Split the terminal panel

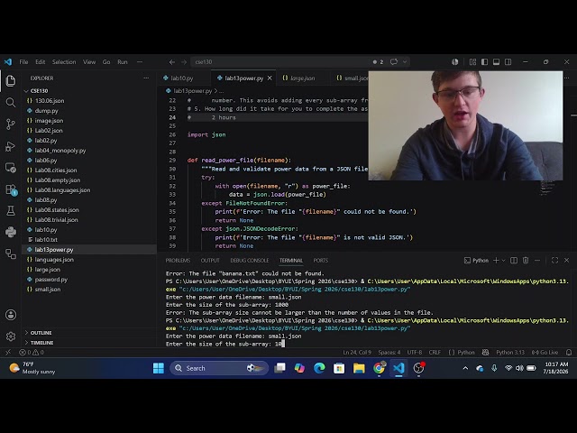[x=514, y=261]
